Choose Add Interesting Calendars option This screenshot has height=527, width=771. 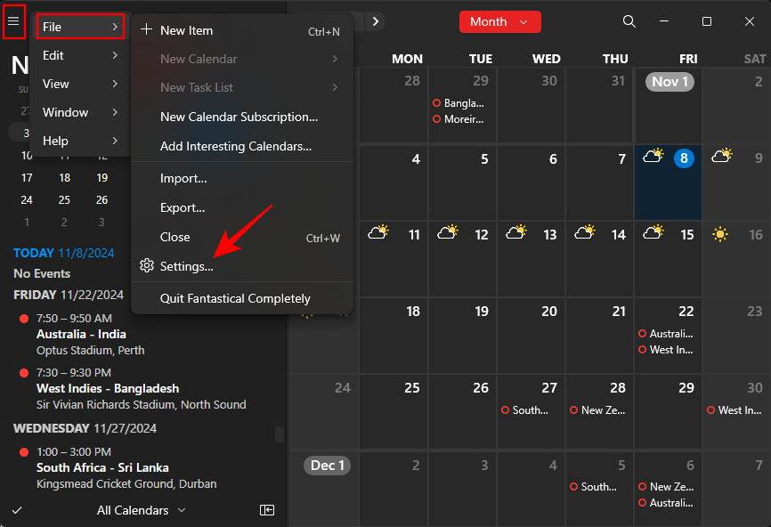[235, 146]
